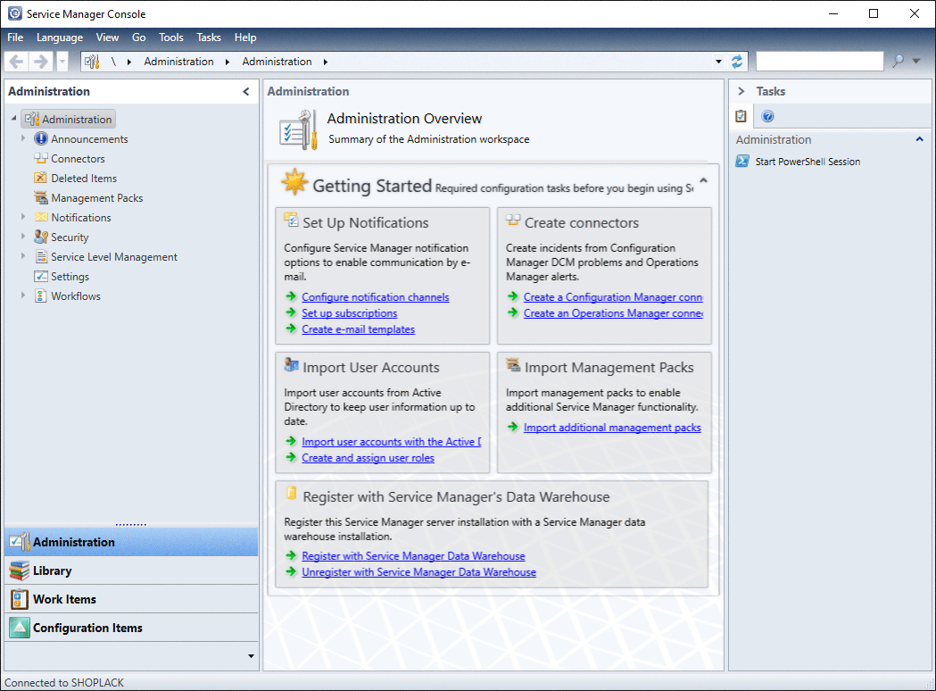Screen dimensions: 936x691
Task: Click the Library books icon in wunderbar
Action: [x=19, y=571]
